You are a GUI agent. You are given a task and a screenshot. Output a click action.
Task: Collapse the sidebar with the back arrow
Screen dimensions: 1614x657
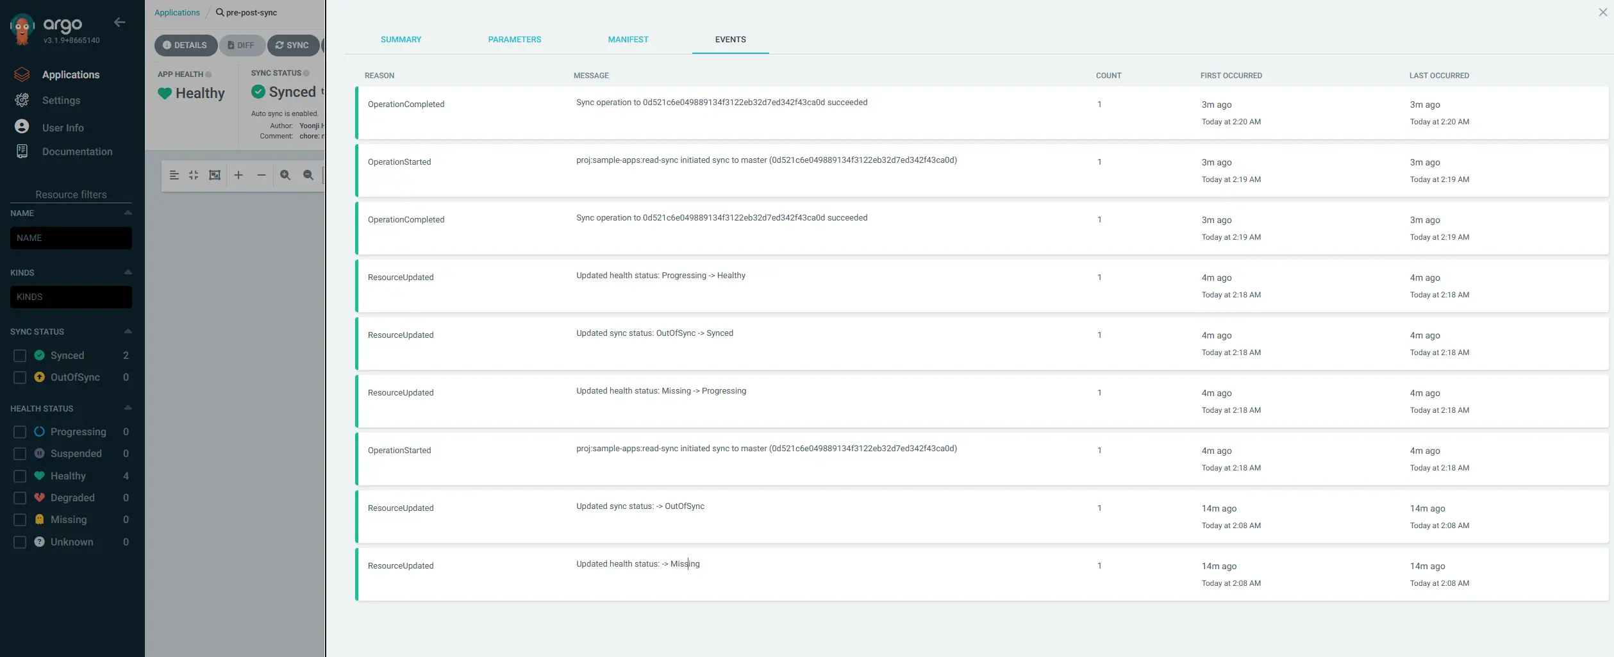coord(119,22)
